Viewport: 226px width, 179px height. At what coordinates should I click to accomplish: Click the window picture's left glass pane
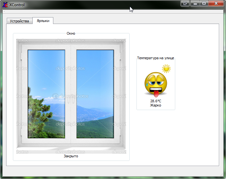point(47,94)
